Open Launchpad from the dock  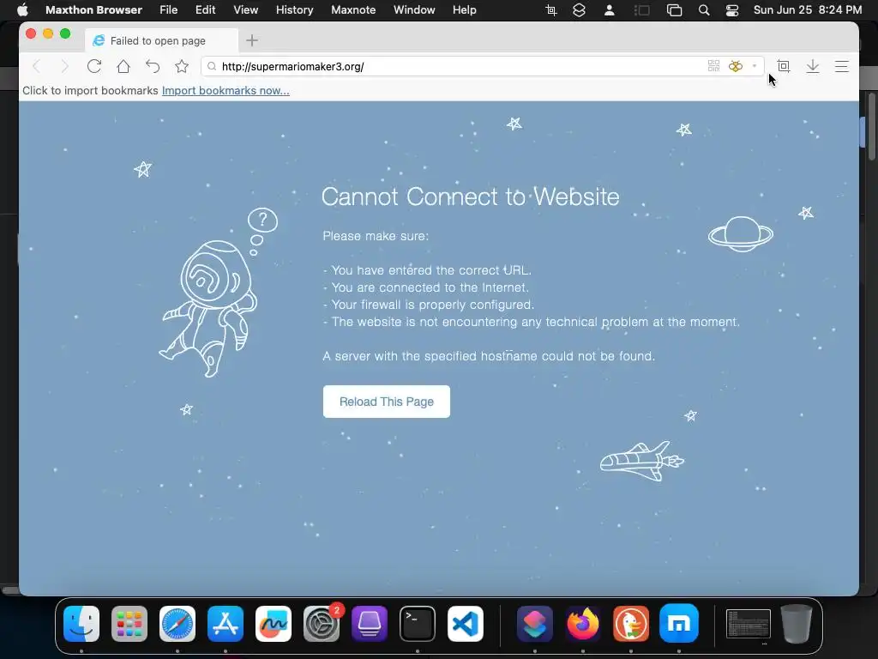(129, 624)
